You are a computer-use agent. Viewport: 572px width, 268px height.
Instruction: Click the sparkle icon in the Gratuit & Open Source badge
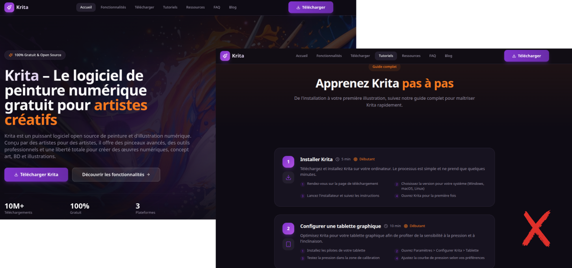coord(10,55)
